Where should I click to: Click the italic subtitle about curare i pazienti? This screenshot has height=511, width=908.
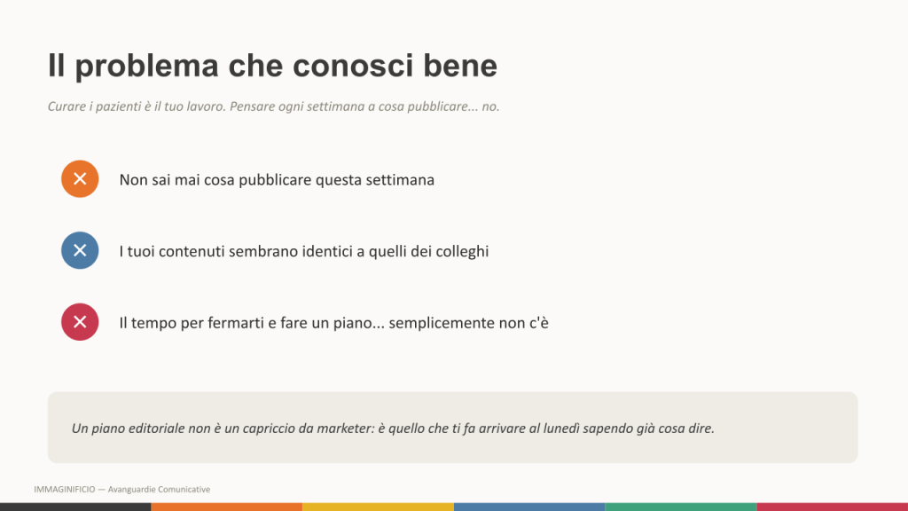pyautogui.click(x=273, y=106)
